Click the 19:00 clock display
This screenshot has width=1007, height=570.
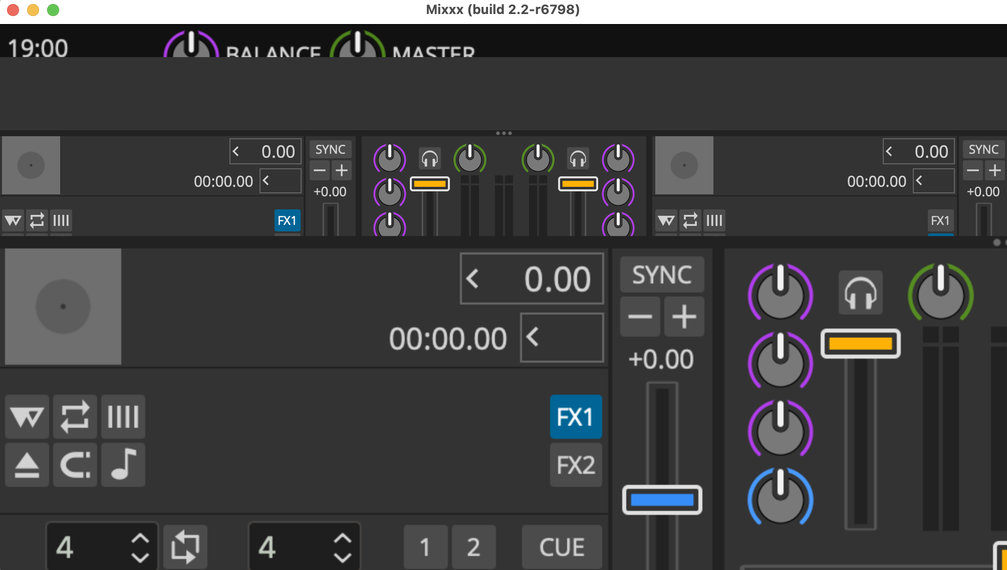[x=38, y=49]
